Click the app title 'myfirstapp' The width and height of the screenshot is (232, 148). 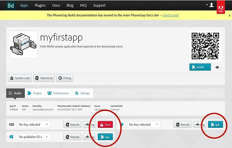tap(61, 38)
